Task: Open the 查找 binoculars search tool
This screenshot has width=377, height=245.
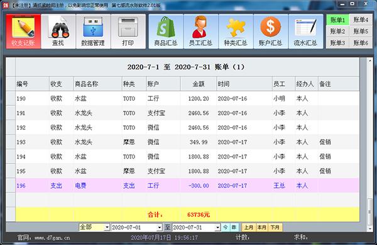Action: pyautogui.click(x=58, y=31)
